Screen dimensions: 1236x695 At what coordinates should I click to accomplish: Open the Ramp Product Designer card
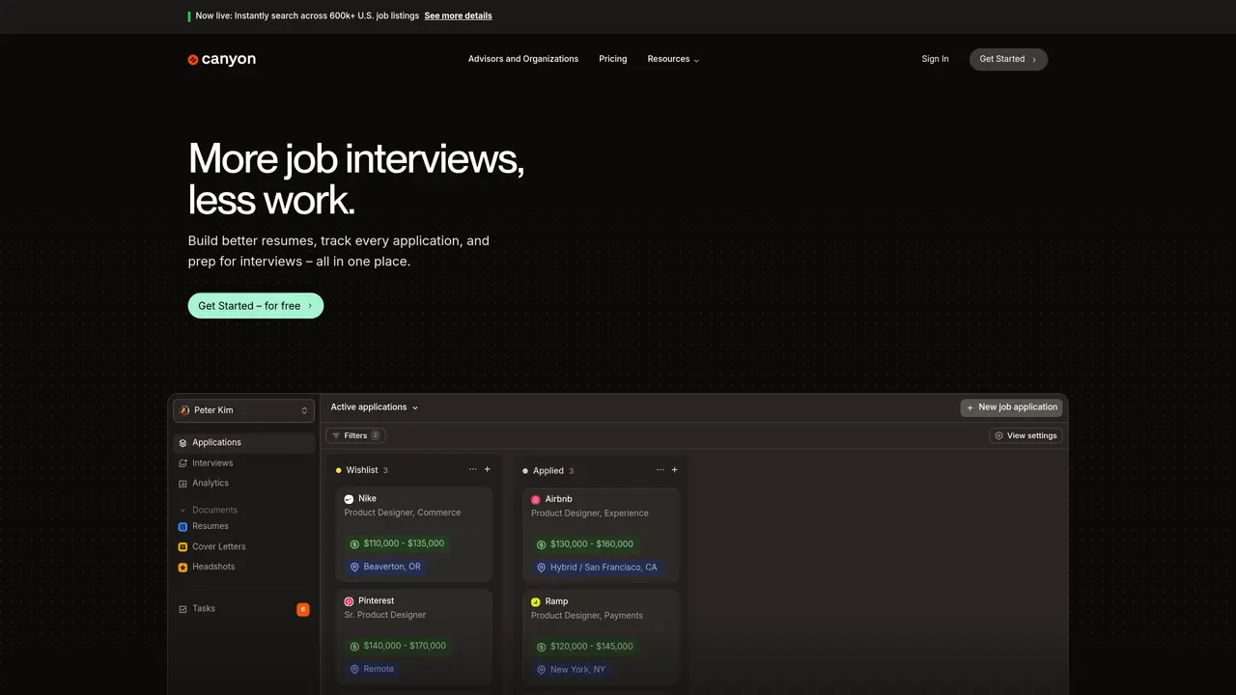click(602, 638)
